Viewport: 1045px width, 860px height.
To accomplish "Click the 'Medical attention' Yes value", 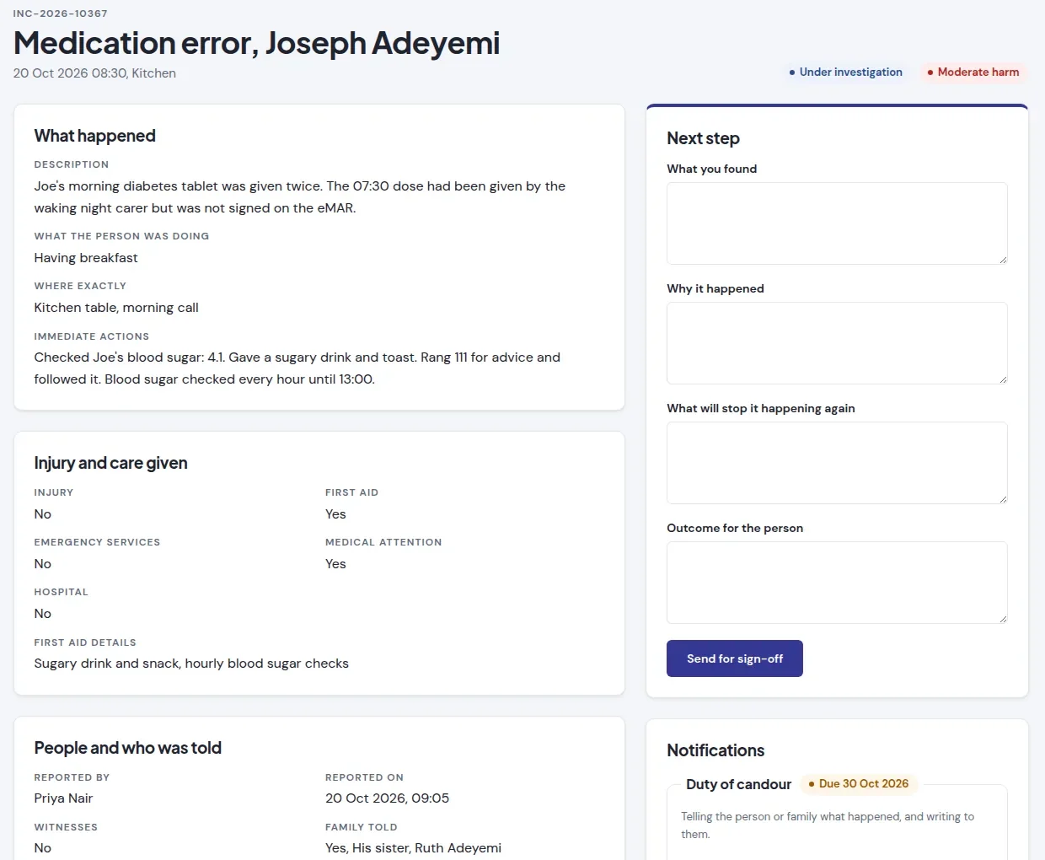I will [335, 564].
